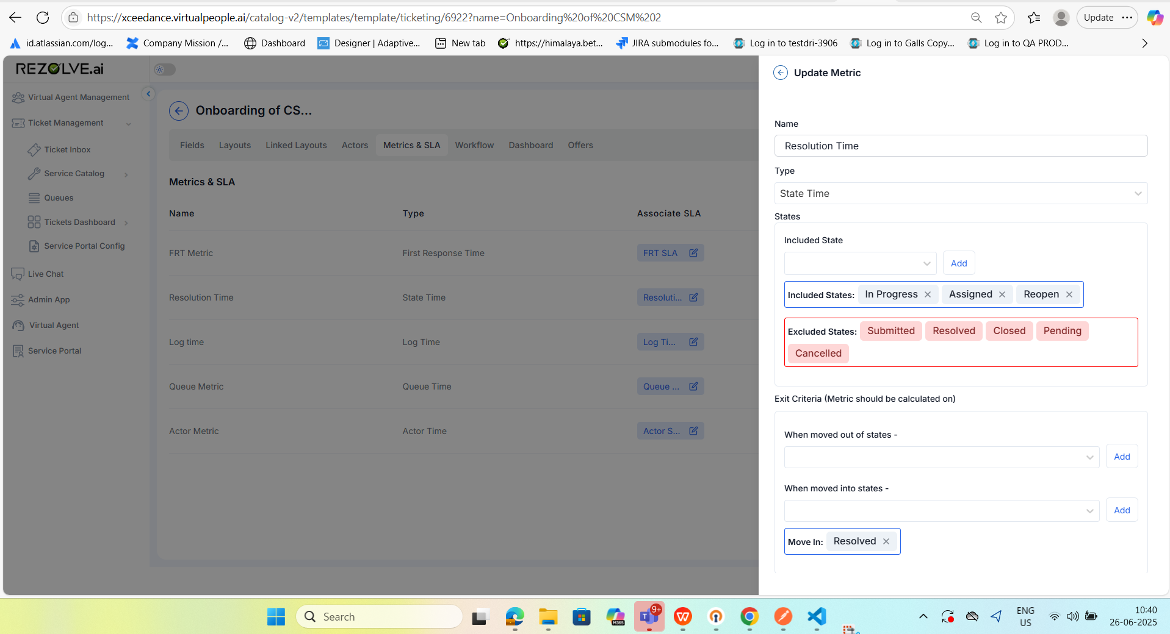Select the Metrics & SLA tab

point(412,145)
